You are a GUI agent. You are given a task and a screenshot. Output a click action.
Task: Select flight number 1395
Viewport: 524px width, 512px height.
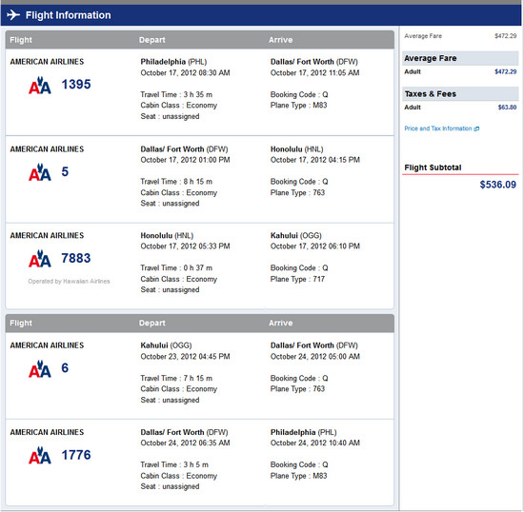pyautogui.click(x=76, y=85)
